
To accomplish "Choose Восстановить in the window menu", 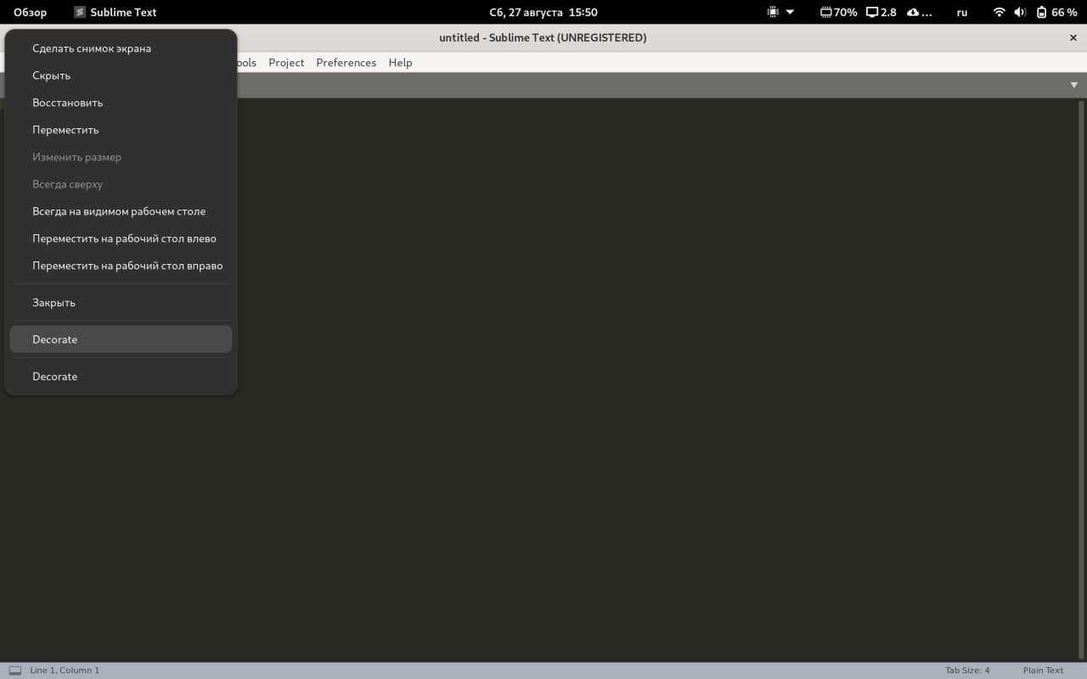I will pyautogui.click(x=121, y=103).
